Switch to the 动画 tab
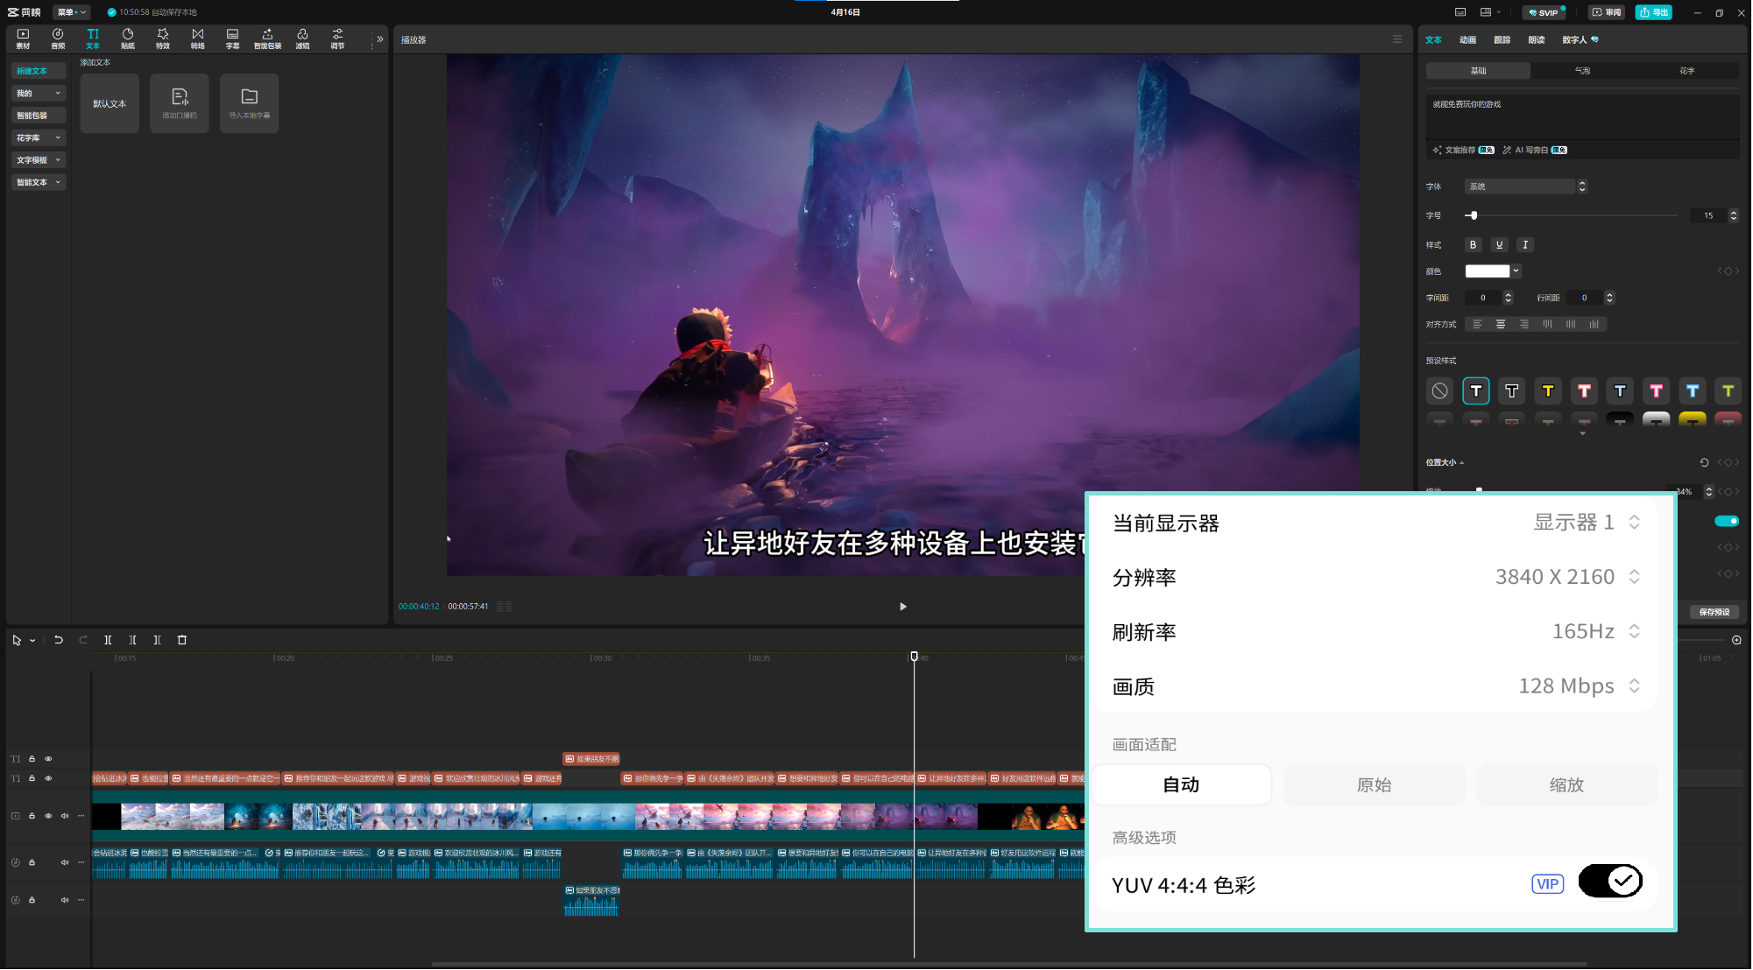Viewport: 1753px width, 970px height. pyautogui.click(x=1467, y=39)
